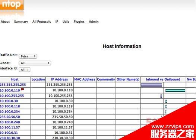Sort by the Host column header
196x140 pixels.
click(x=15, y=79)
